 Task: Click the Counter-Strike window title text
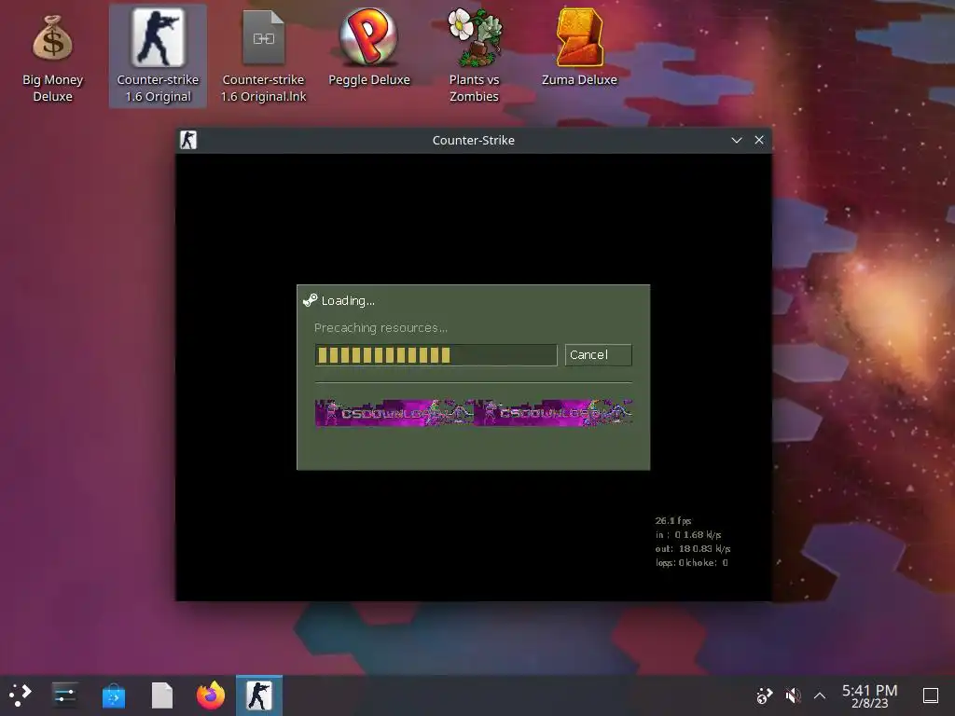tap(473, 140)
